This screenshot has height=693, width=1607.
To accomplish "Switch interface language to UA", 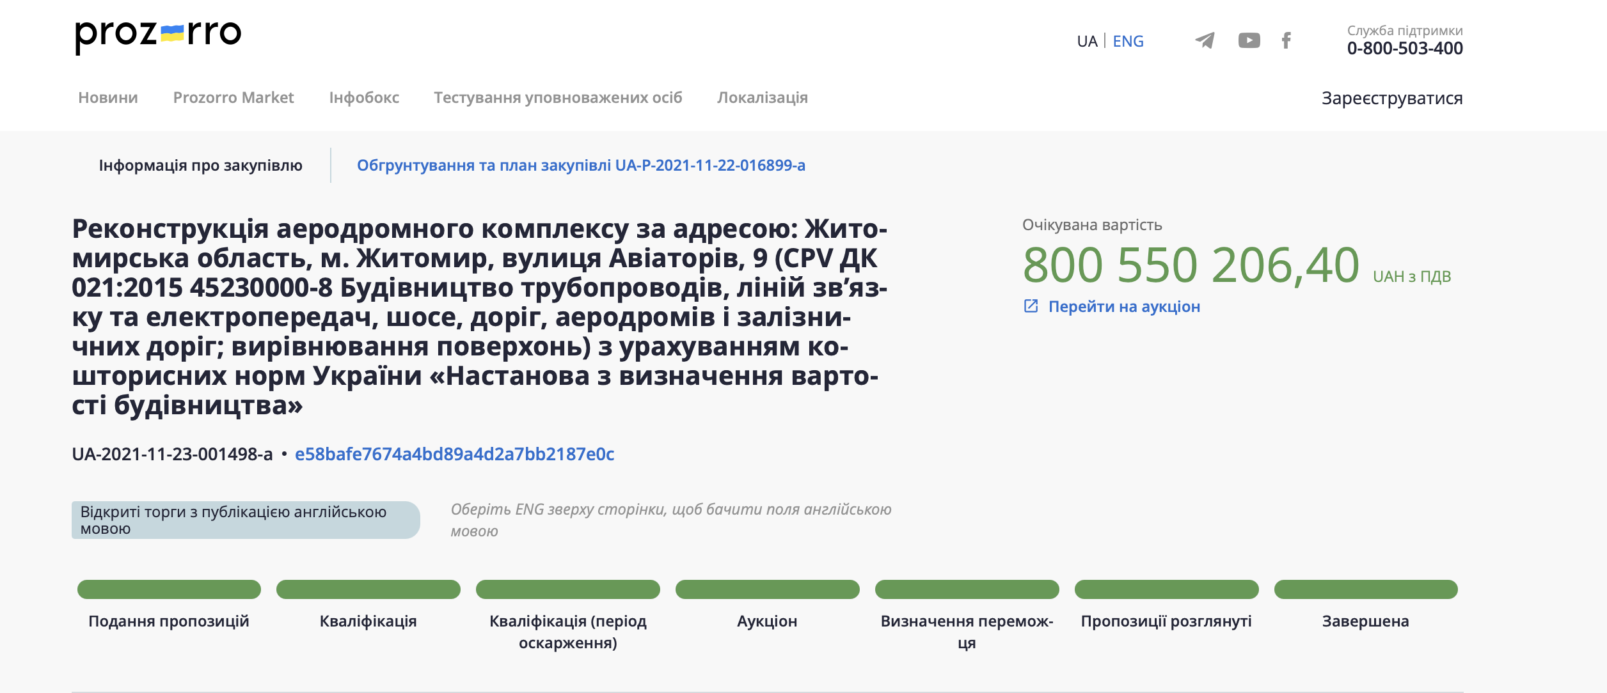I will [x=1087, y=40].
